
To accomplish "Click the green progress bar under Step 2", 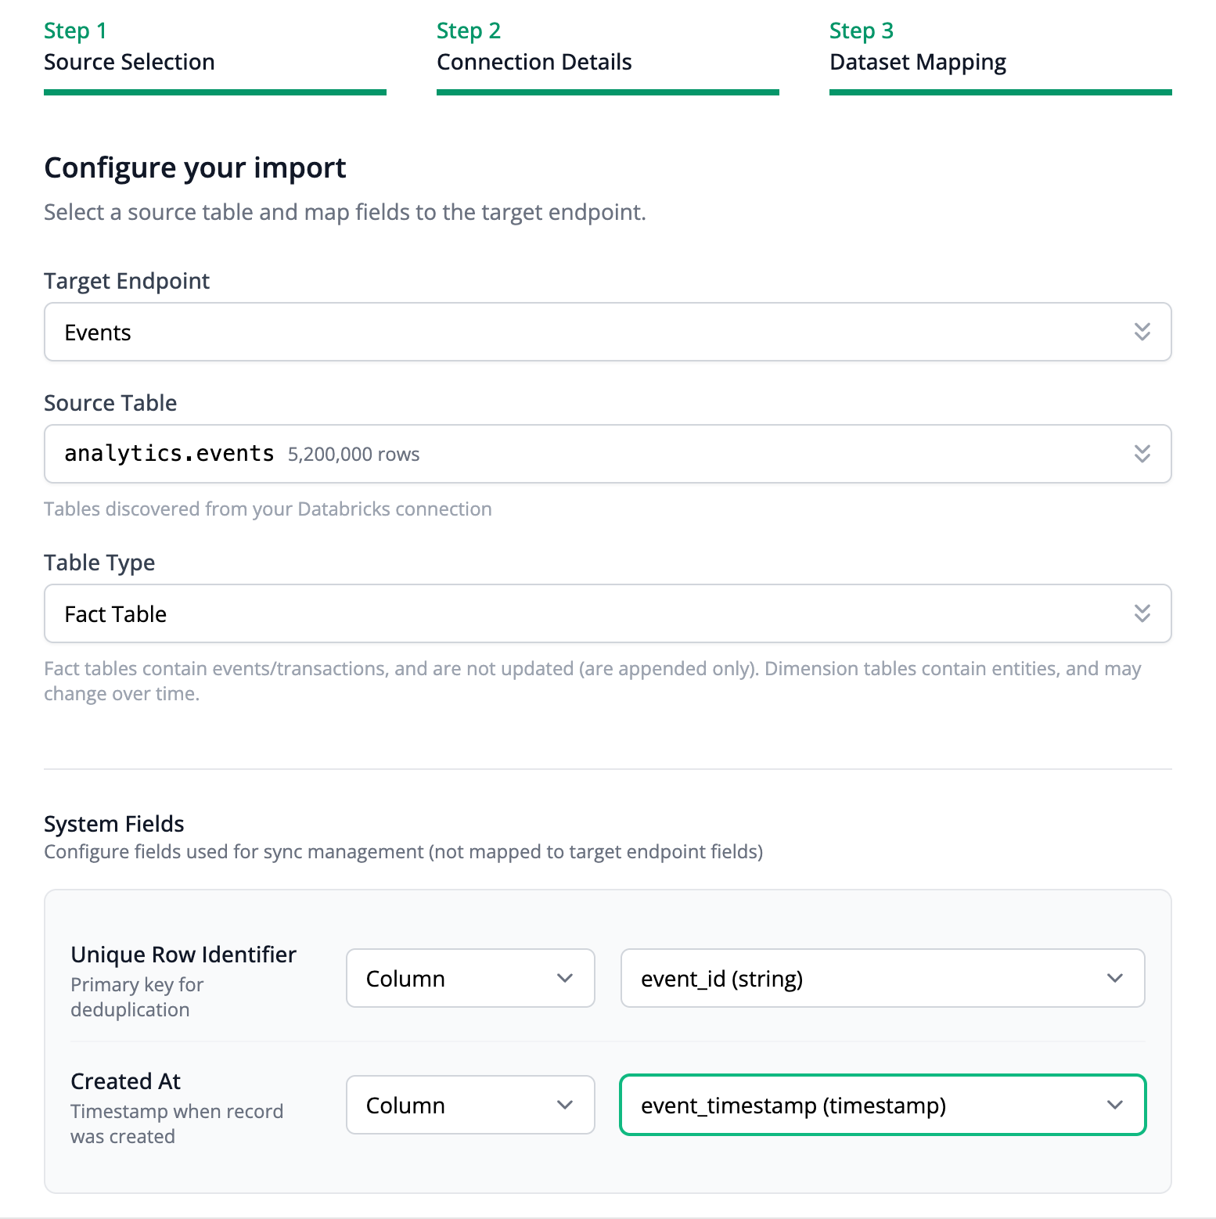I will point(607,92).
